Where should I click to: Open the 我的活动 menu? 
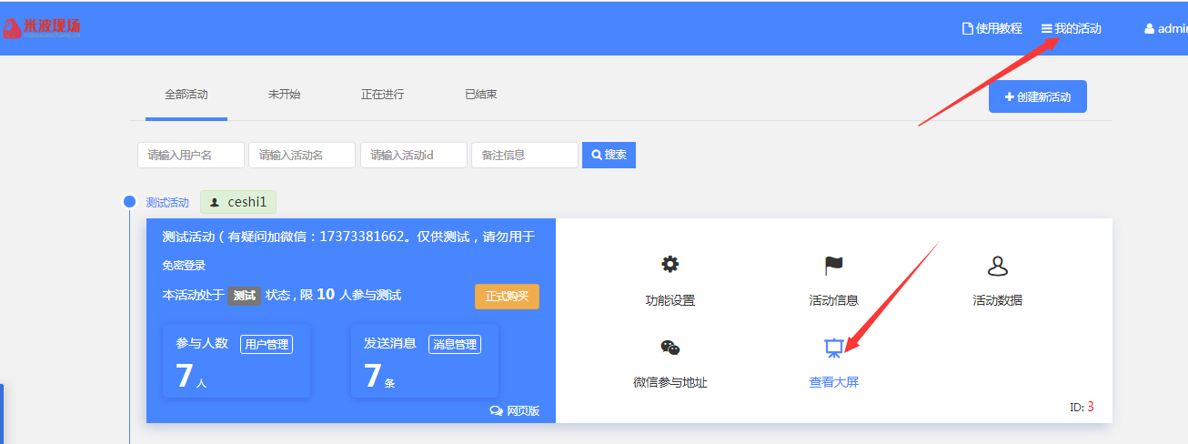[1072, 29]
